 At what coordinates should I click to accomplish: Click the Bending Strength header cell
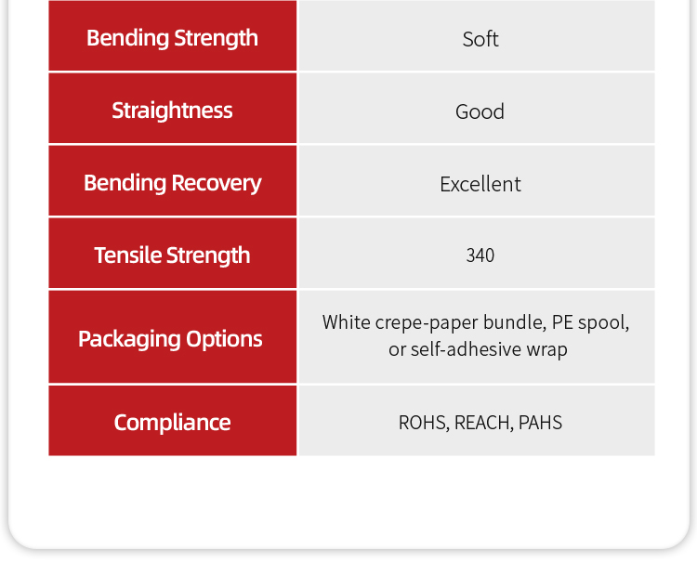173,35
